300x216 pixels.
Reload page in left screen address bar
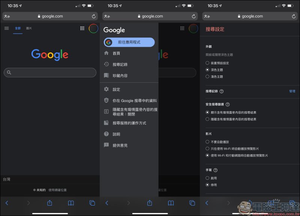click(x=93, y=16)
